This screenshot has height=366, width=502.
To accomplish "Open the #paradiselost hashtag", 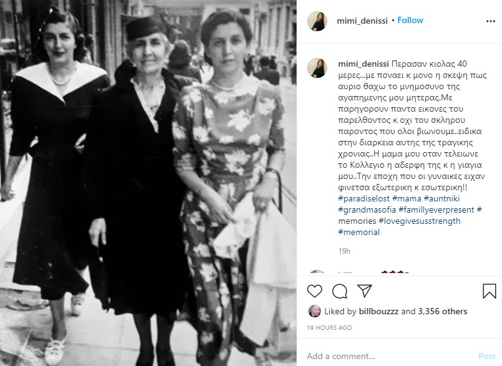I will (363, 198).
